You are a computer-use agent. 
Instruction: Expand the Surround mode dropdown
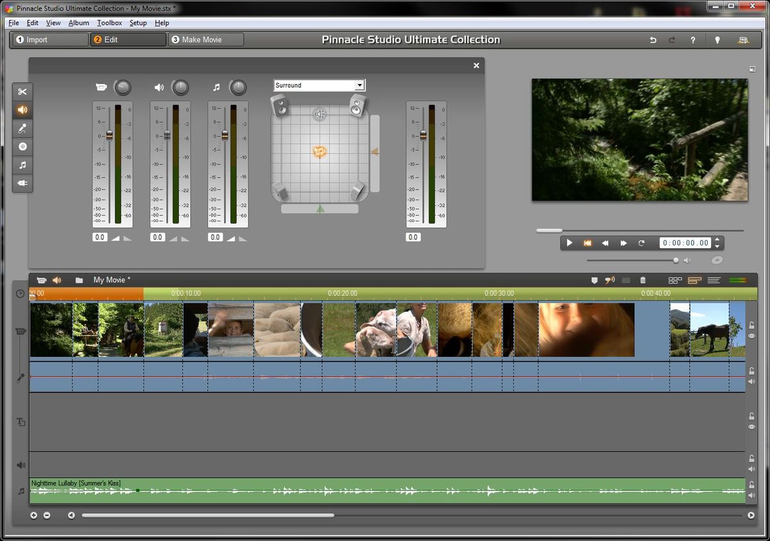(x=359, y=85)
